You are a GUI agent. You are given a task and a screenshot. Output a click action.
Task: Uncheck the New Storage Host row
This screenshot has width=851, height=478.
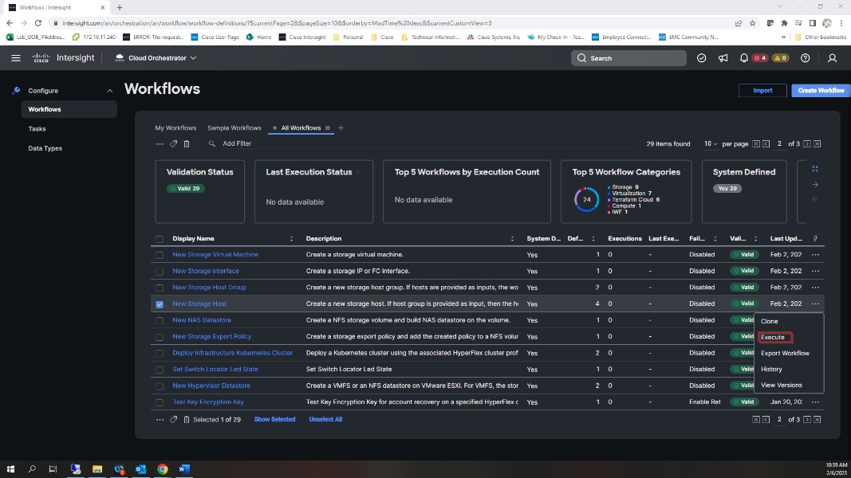pyautogui.click(x=160, y=304)
